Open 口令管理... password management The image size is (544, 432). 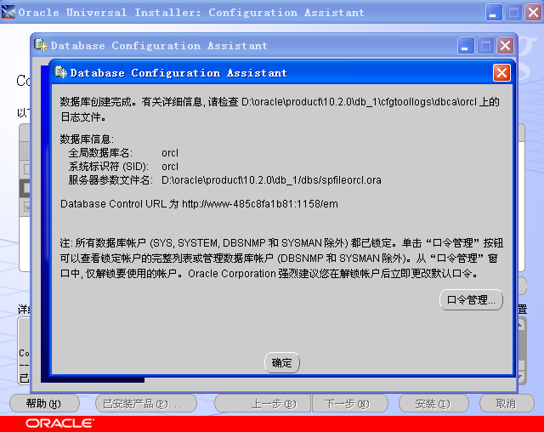tap(471, 300)
